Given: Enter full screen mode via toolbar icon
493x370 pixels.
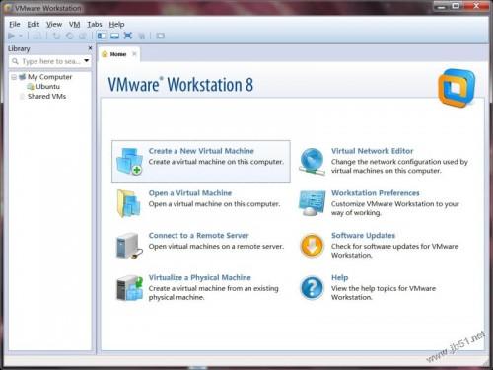Looking at the screenshot, I should 128,36.
